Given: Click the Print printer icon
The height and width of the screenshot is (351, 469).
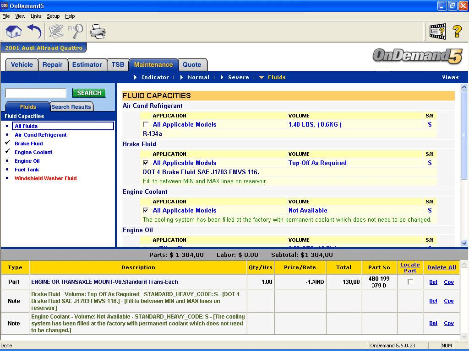Looking at the screenshot, I should (98, 32).
